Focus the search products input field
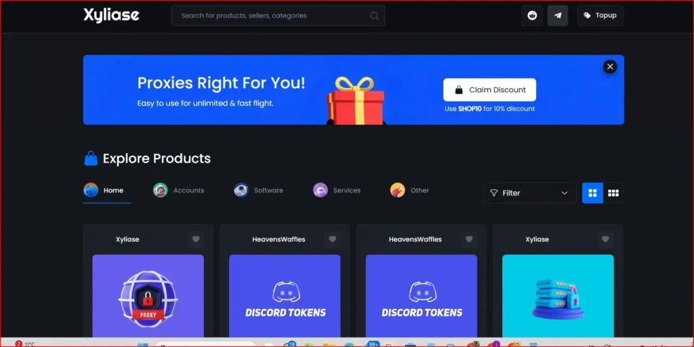Image resolution: width=694 pixels, height=347 pixels. [278, 16]
